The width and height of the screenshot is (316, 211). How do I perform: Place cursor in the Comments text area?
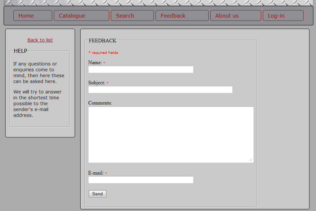pos(171,134)
